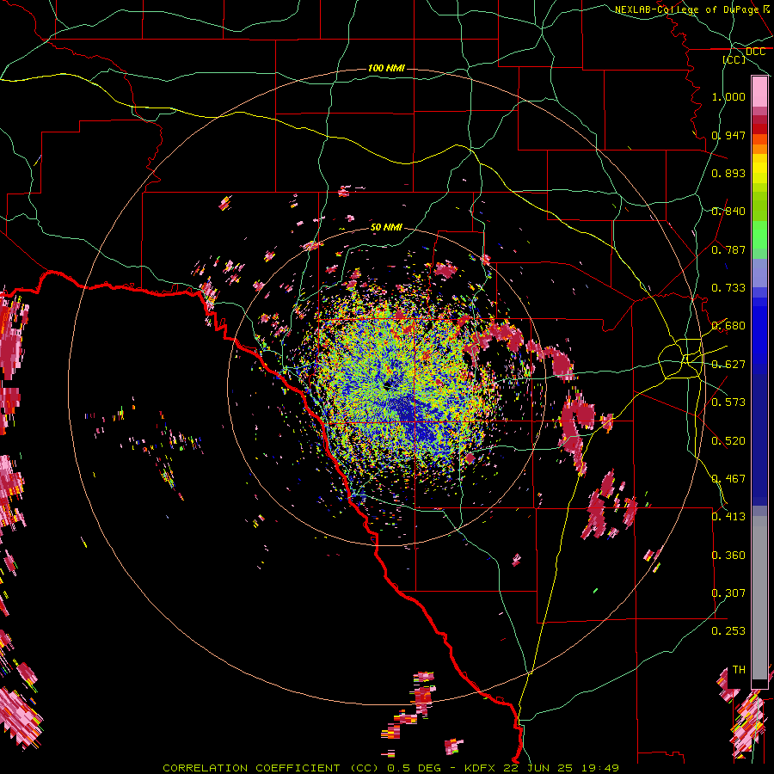
Task: Pick the gray segment of the color bar
Action: point(759,598)
